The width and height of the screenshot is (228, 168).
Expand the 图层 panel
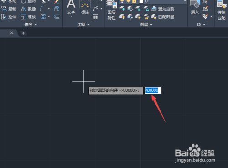[146, 25]
